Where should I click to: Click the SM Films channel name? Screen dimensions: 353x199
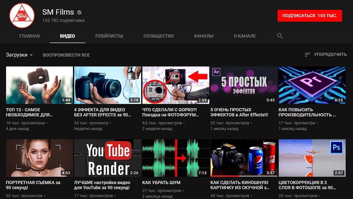click(x=58, y=12)
